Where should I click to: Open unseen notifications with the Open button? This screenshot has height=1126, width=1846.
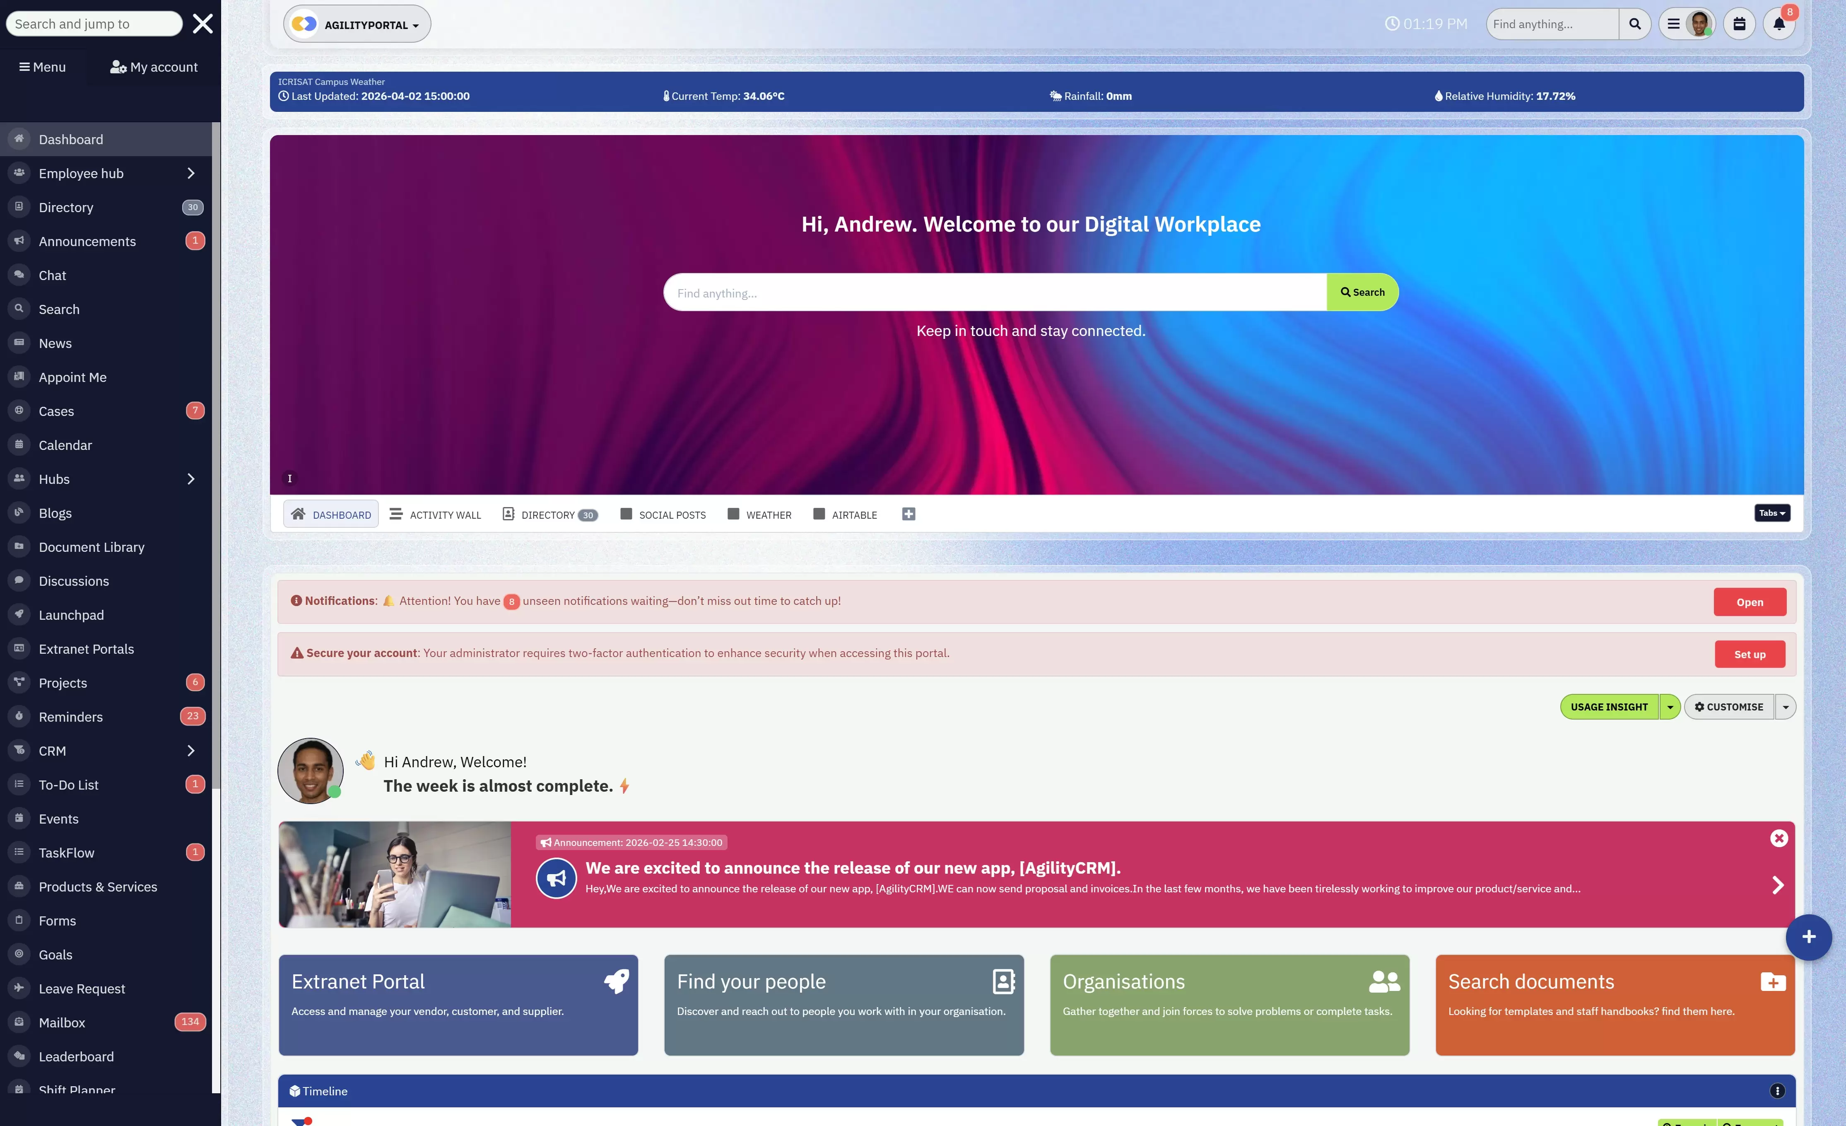[x=1750, y=602]
